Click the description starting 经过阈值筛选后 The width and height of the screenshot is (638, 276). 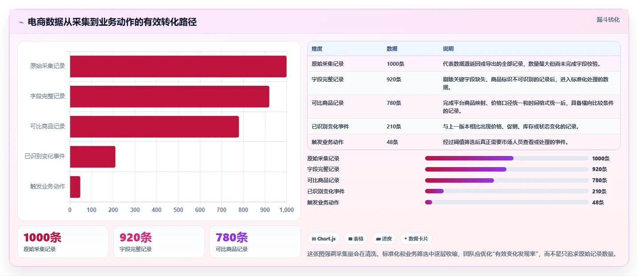click(x=506, y=142)
